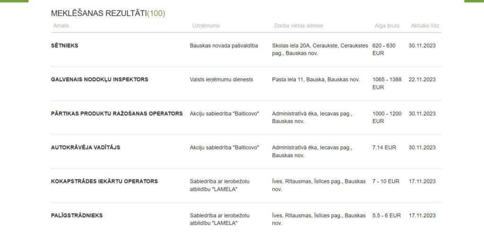Click the MEKLĒŠANAS REZULTĀTI heading
Screen dimensions: 484x234
(x=99, y=13)
